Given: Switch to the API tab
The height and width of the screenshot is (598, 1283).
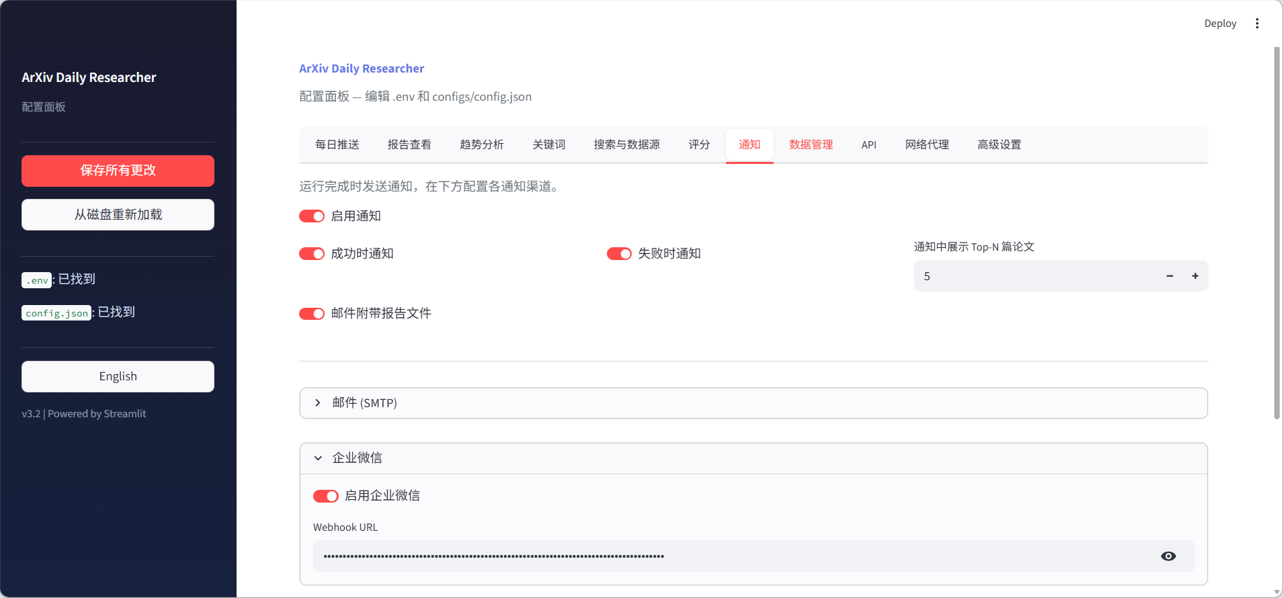Looking at the screenshot, I should click(x=869, y=144).
